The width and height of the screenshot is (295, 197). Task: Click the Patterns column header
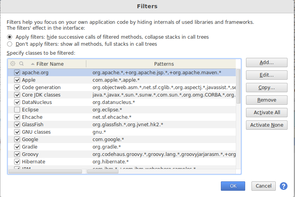[x=164, y=64]
